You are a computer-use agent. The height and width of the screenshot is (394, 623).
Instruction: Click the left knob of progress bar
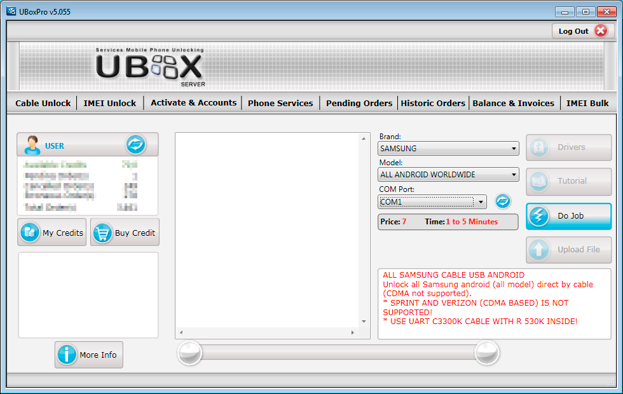tap(190, 353)
